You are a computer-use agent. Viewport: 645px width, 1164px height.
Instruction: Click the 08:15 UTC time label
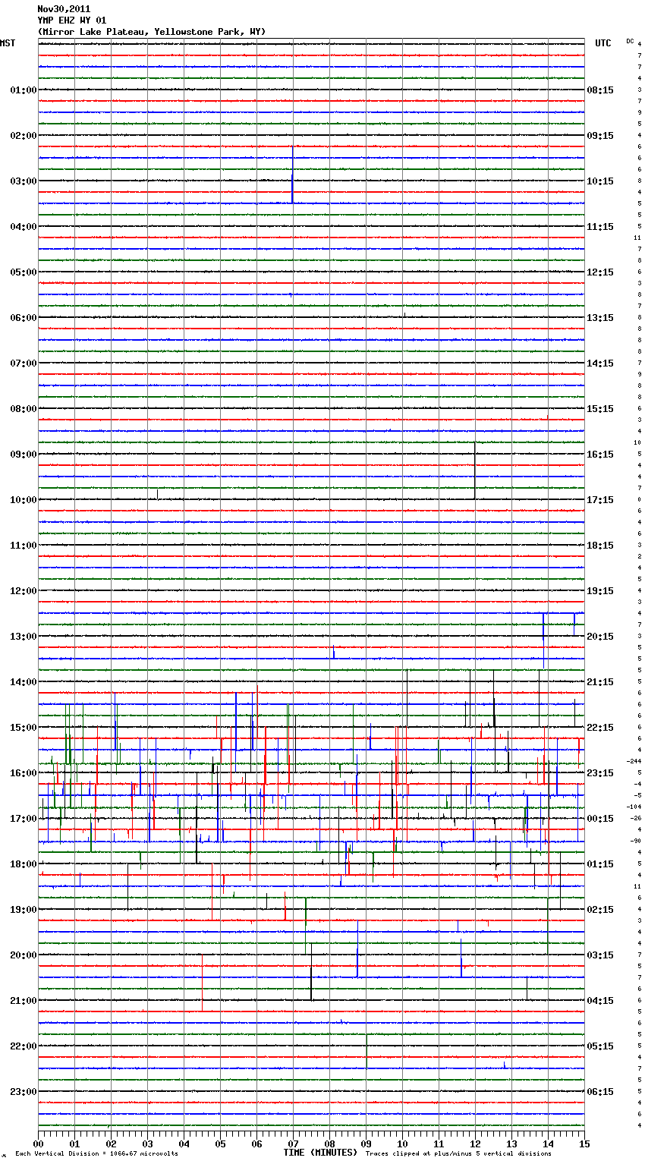(x=600, y=90)
